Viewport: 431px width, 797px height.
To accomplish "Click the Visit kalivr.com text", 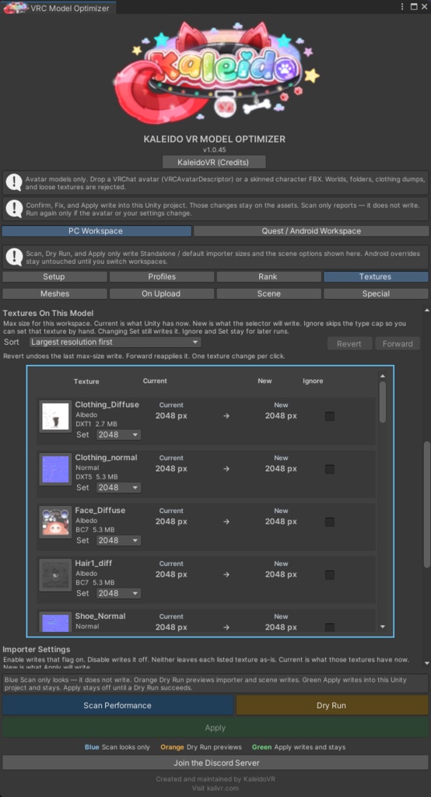I will pyautogui.click(x=215, y=788).
